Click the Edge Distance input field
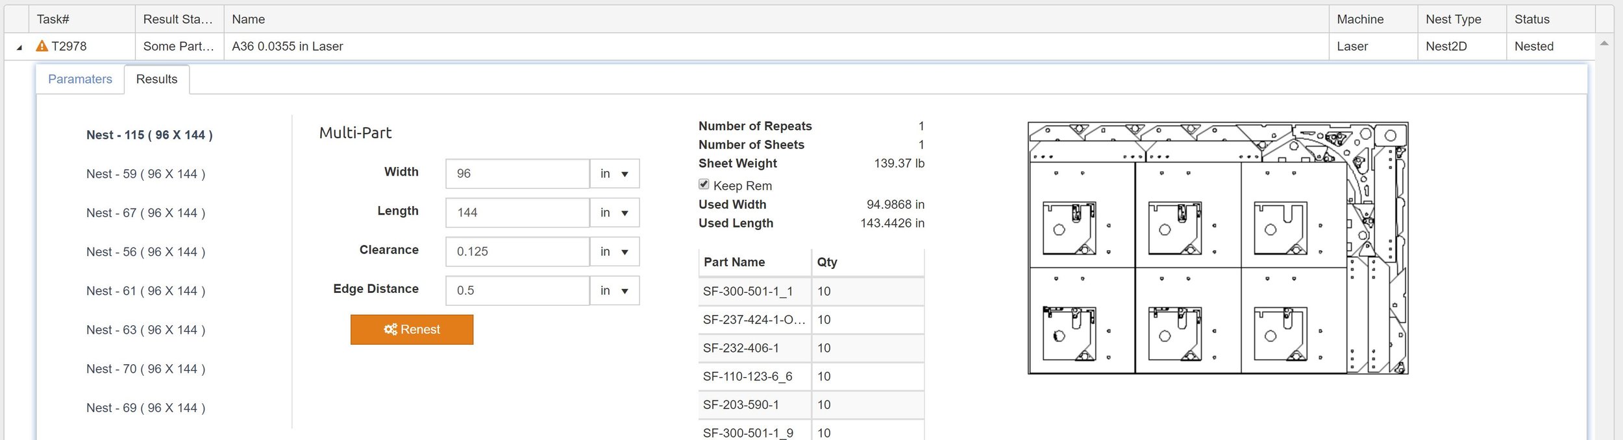The width and height of the screenshot is (1623, 440). tap(517, 290)
